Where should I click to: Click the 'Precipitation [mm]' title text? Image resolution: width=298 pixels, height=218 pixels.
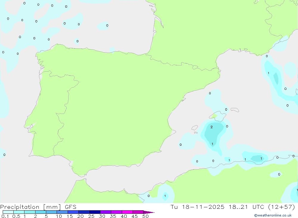point(30,207)
